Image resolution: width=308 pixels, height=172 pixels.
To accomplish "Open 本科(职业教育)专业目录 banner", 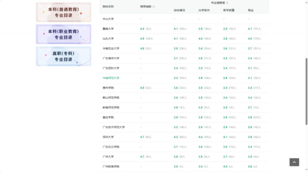I will point(63,34).
